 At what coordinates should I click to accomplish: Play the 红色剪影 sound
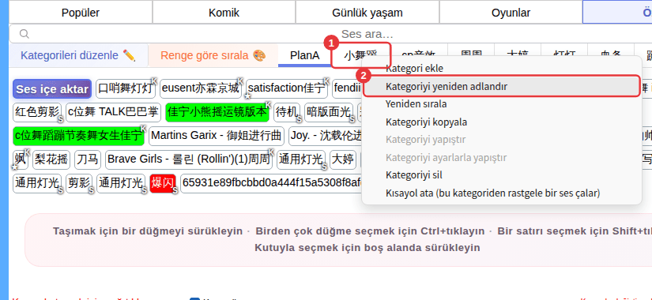pos(37,112)
